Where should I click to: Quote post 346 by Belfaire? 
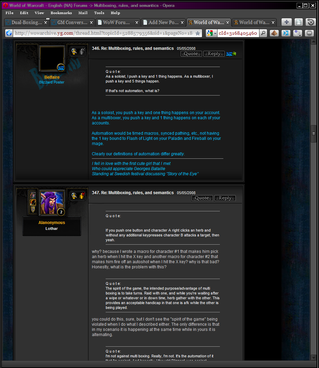coord(191,54)
